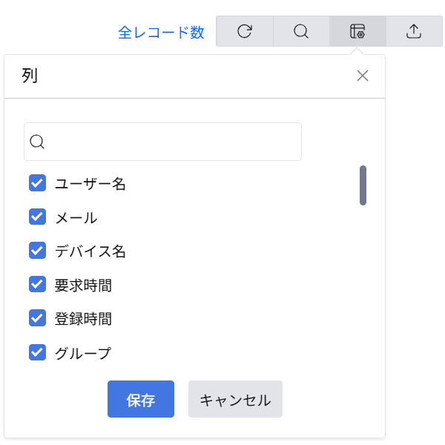
Task: Click the refresh icon in toolbar
Action: click(245, 31)
